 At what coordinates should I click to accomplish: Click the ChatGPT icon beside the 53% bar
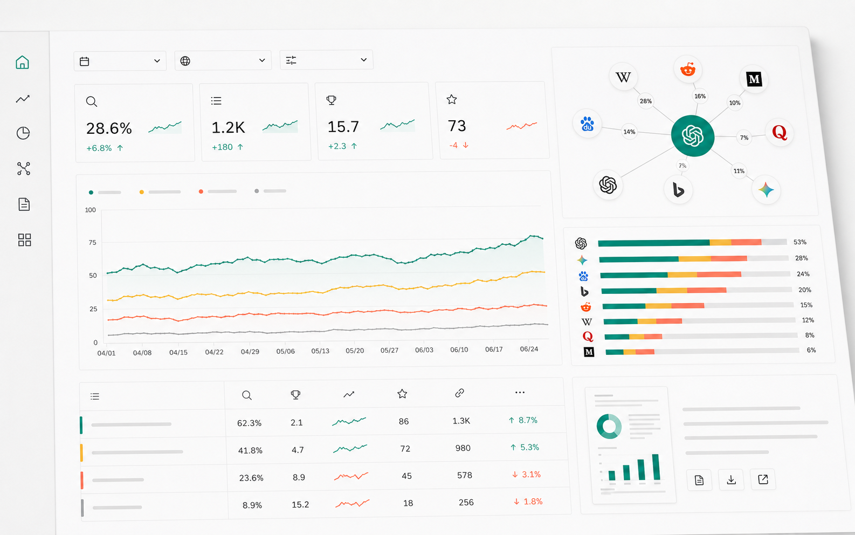pos(581,243)
